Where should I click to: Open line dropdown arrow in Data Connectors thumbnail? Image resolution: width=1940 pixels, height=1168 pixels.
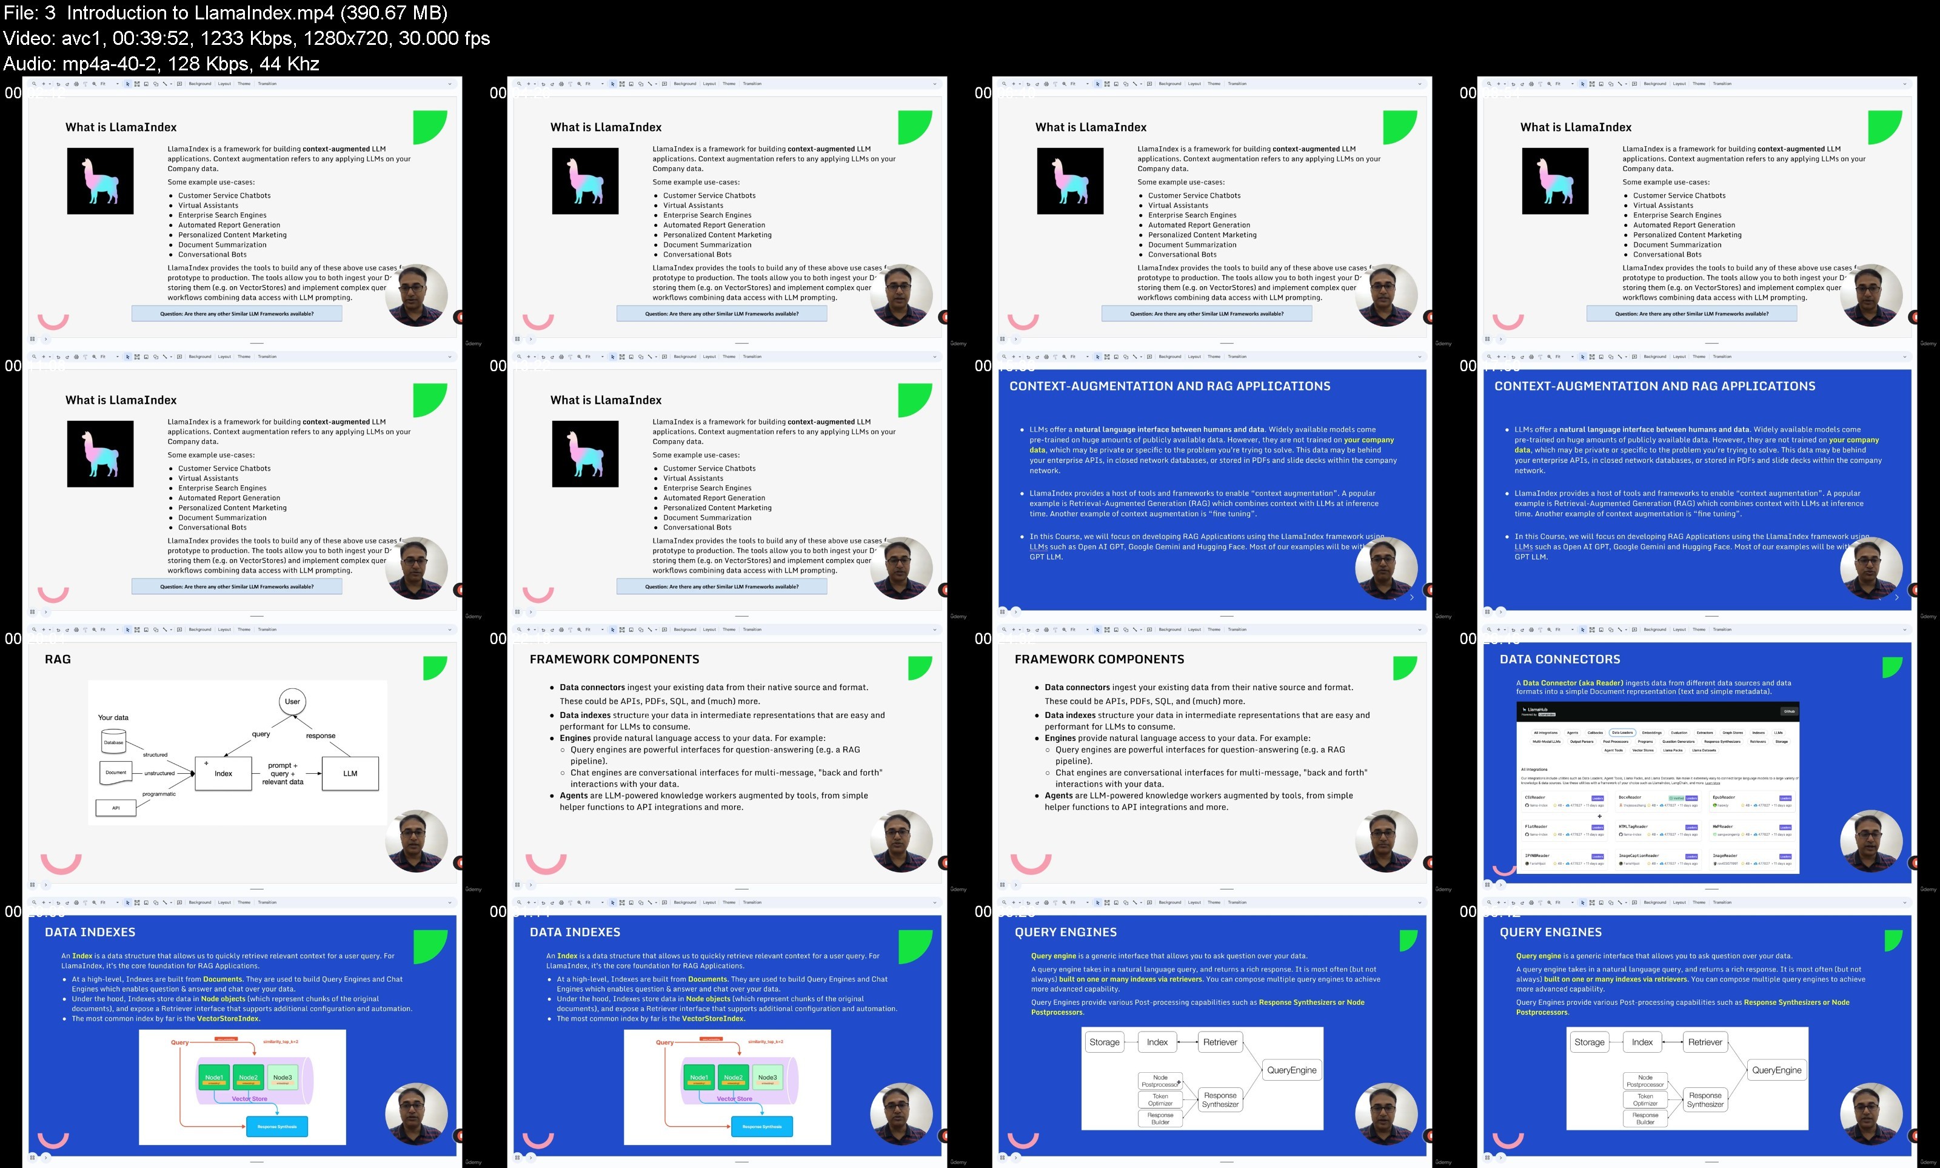tap(1627, 631)
